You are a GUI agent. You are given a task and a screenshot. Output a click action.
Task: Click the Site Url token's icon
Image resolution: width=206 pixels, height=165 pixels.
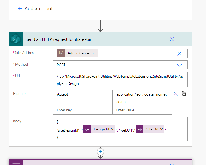[x=140, y=129]
